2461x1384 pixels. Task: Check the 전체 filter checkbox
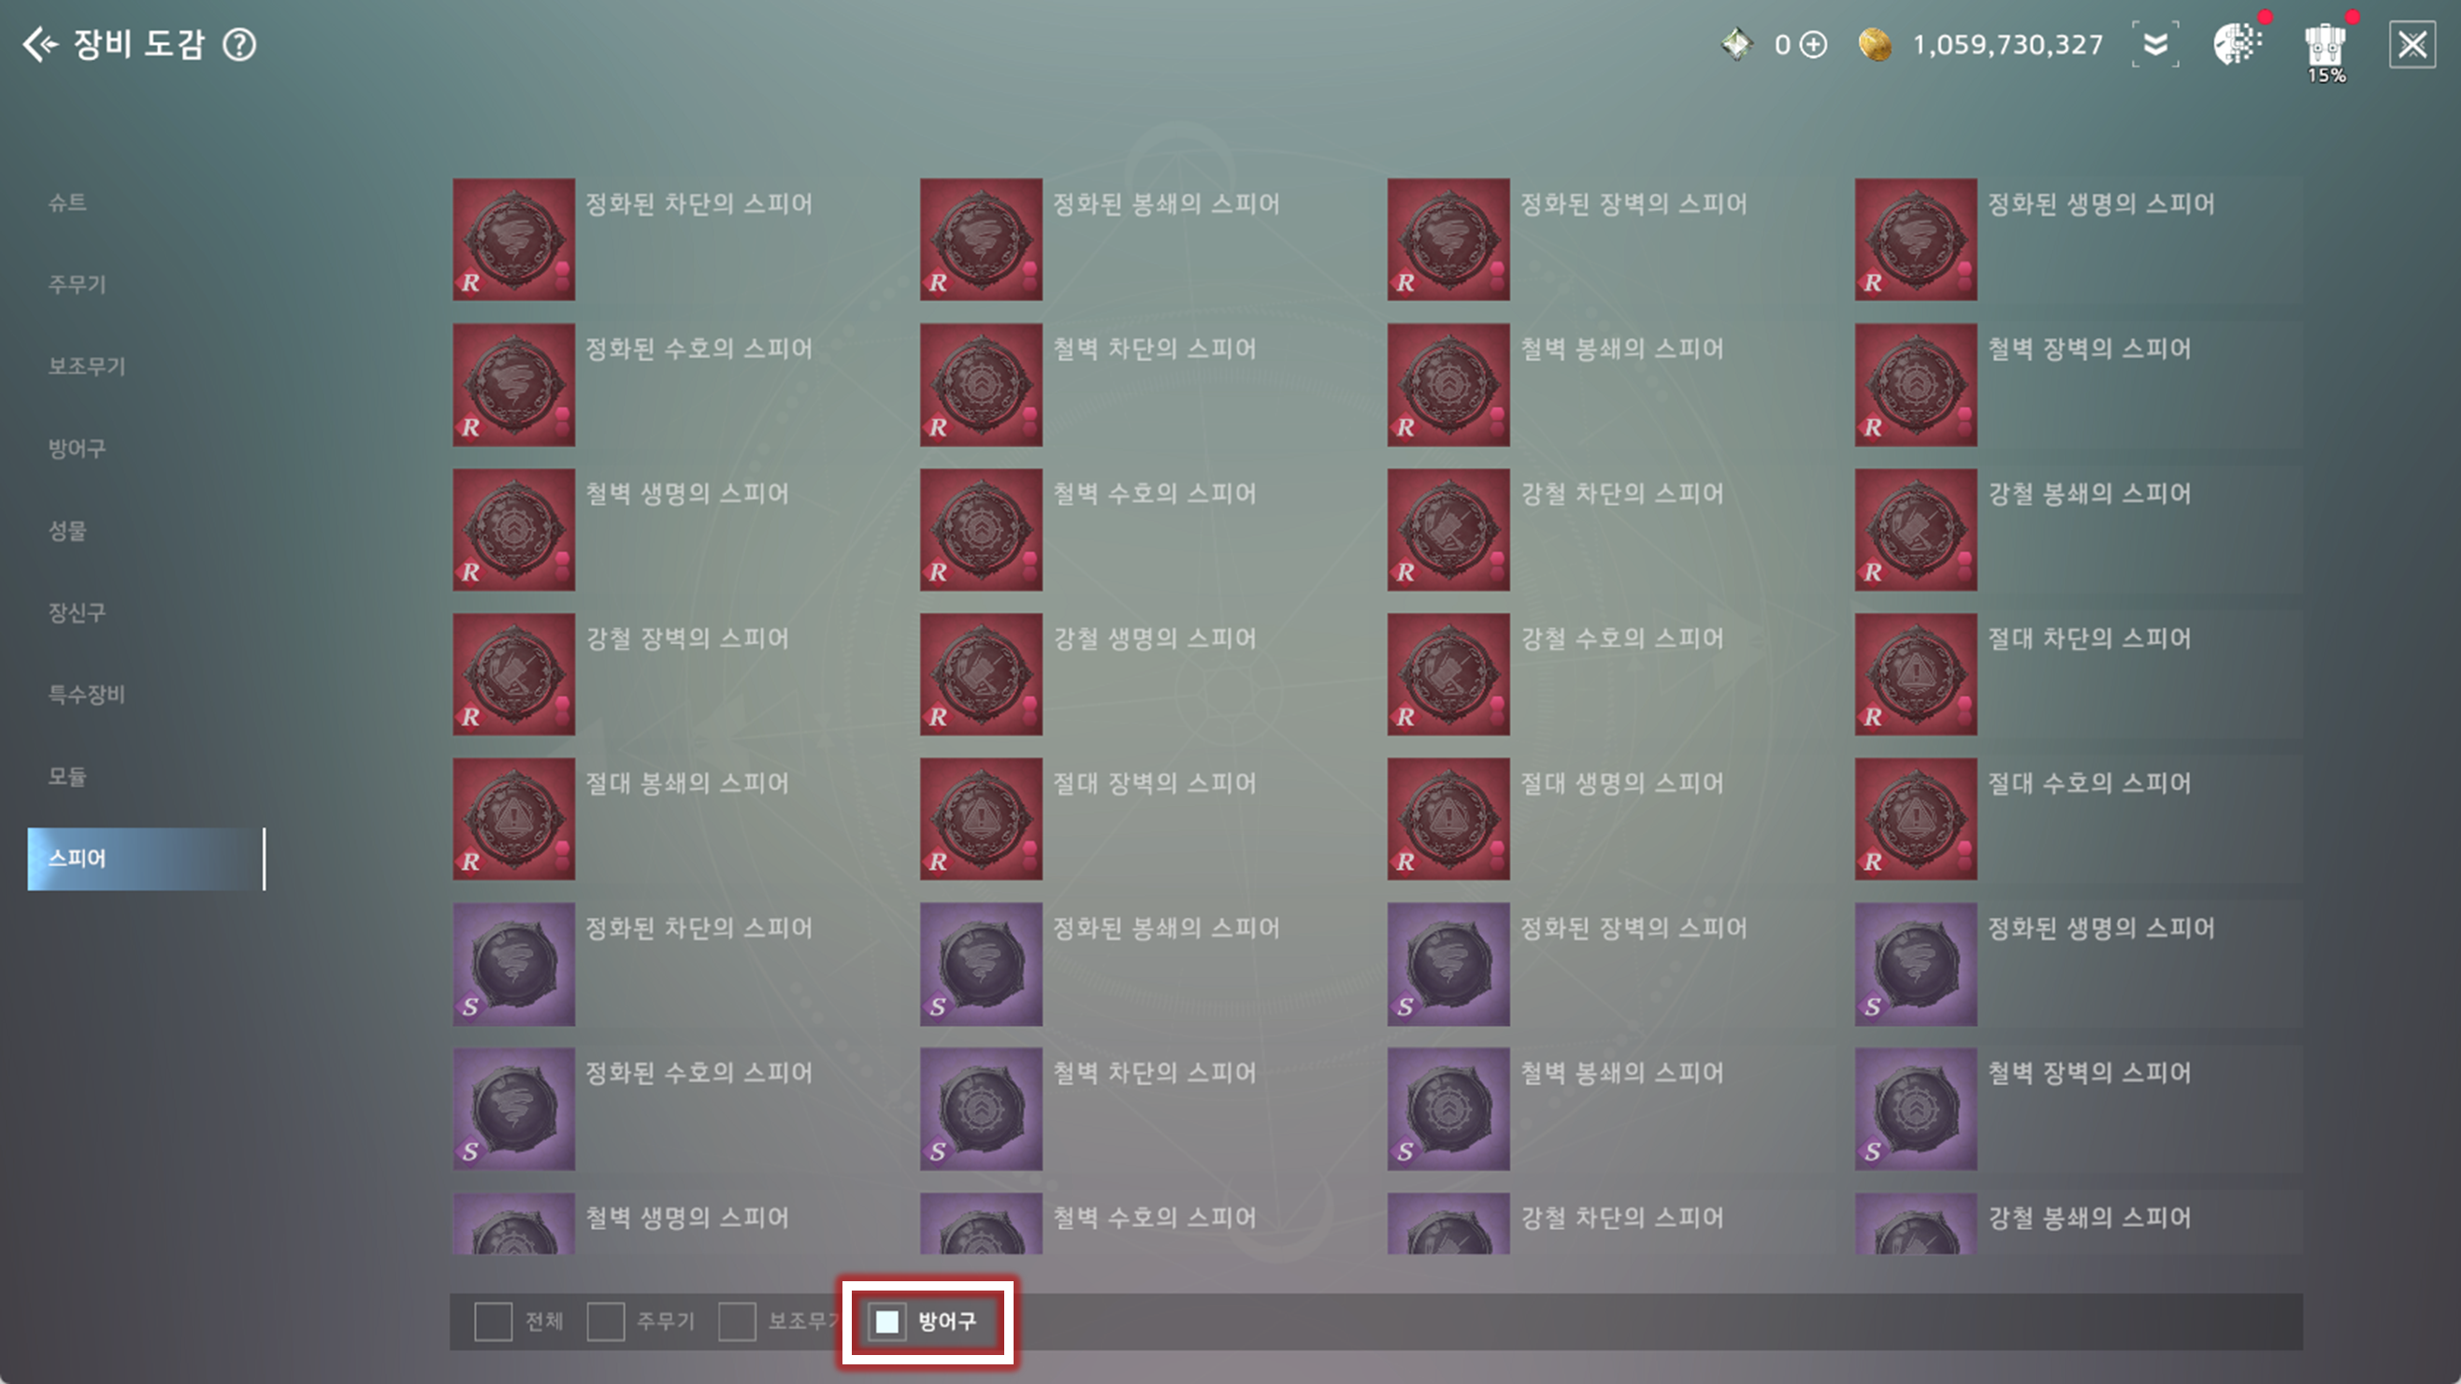[493, 1321]
